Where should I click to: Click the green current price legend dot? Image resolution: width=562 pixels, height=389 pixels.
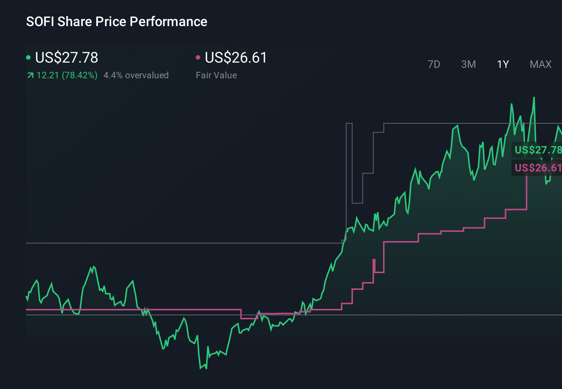(28, 57)
